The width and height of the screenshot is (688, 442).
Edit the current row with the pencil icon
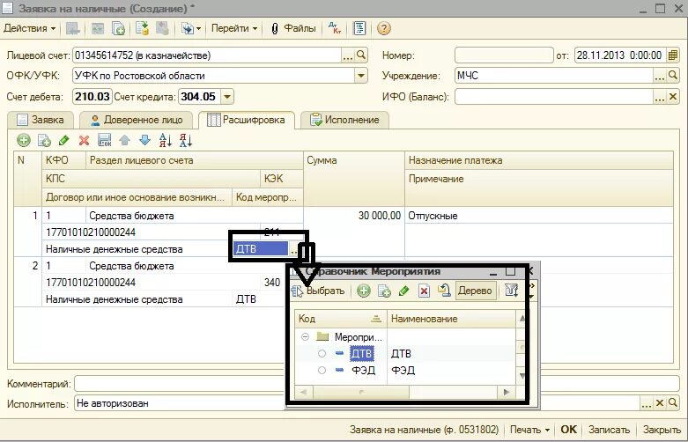point(64,140)
